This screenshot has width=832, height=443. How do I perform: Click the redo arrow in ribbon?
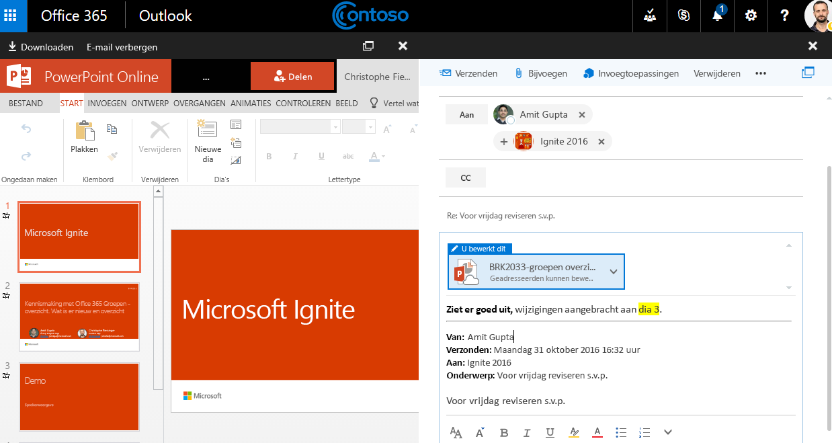pyautogui.click(x=26, y=155)
